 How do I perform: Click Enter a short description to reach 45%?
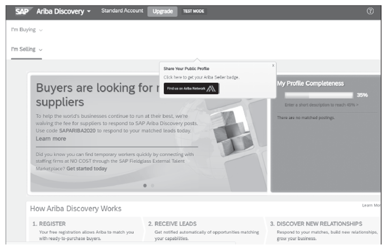(321, 105)
